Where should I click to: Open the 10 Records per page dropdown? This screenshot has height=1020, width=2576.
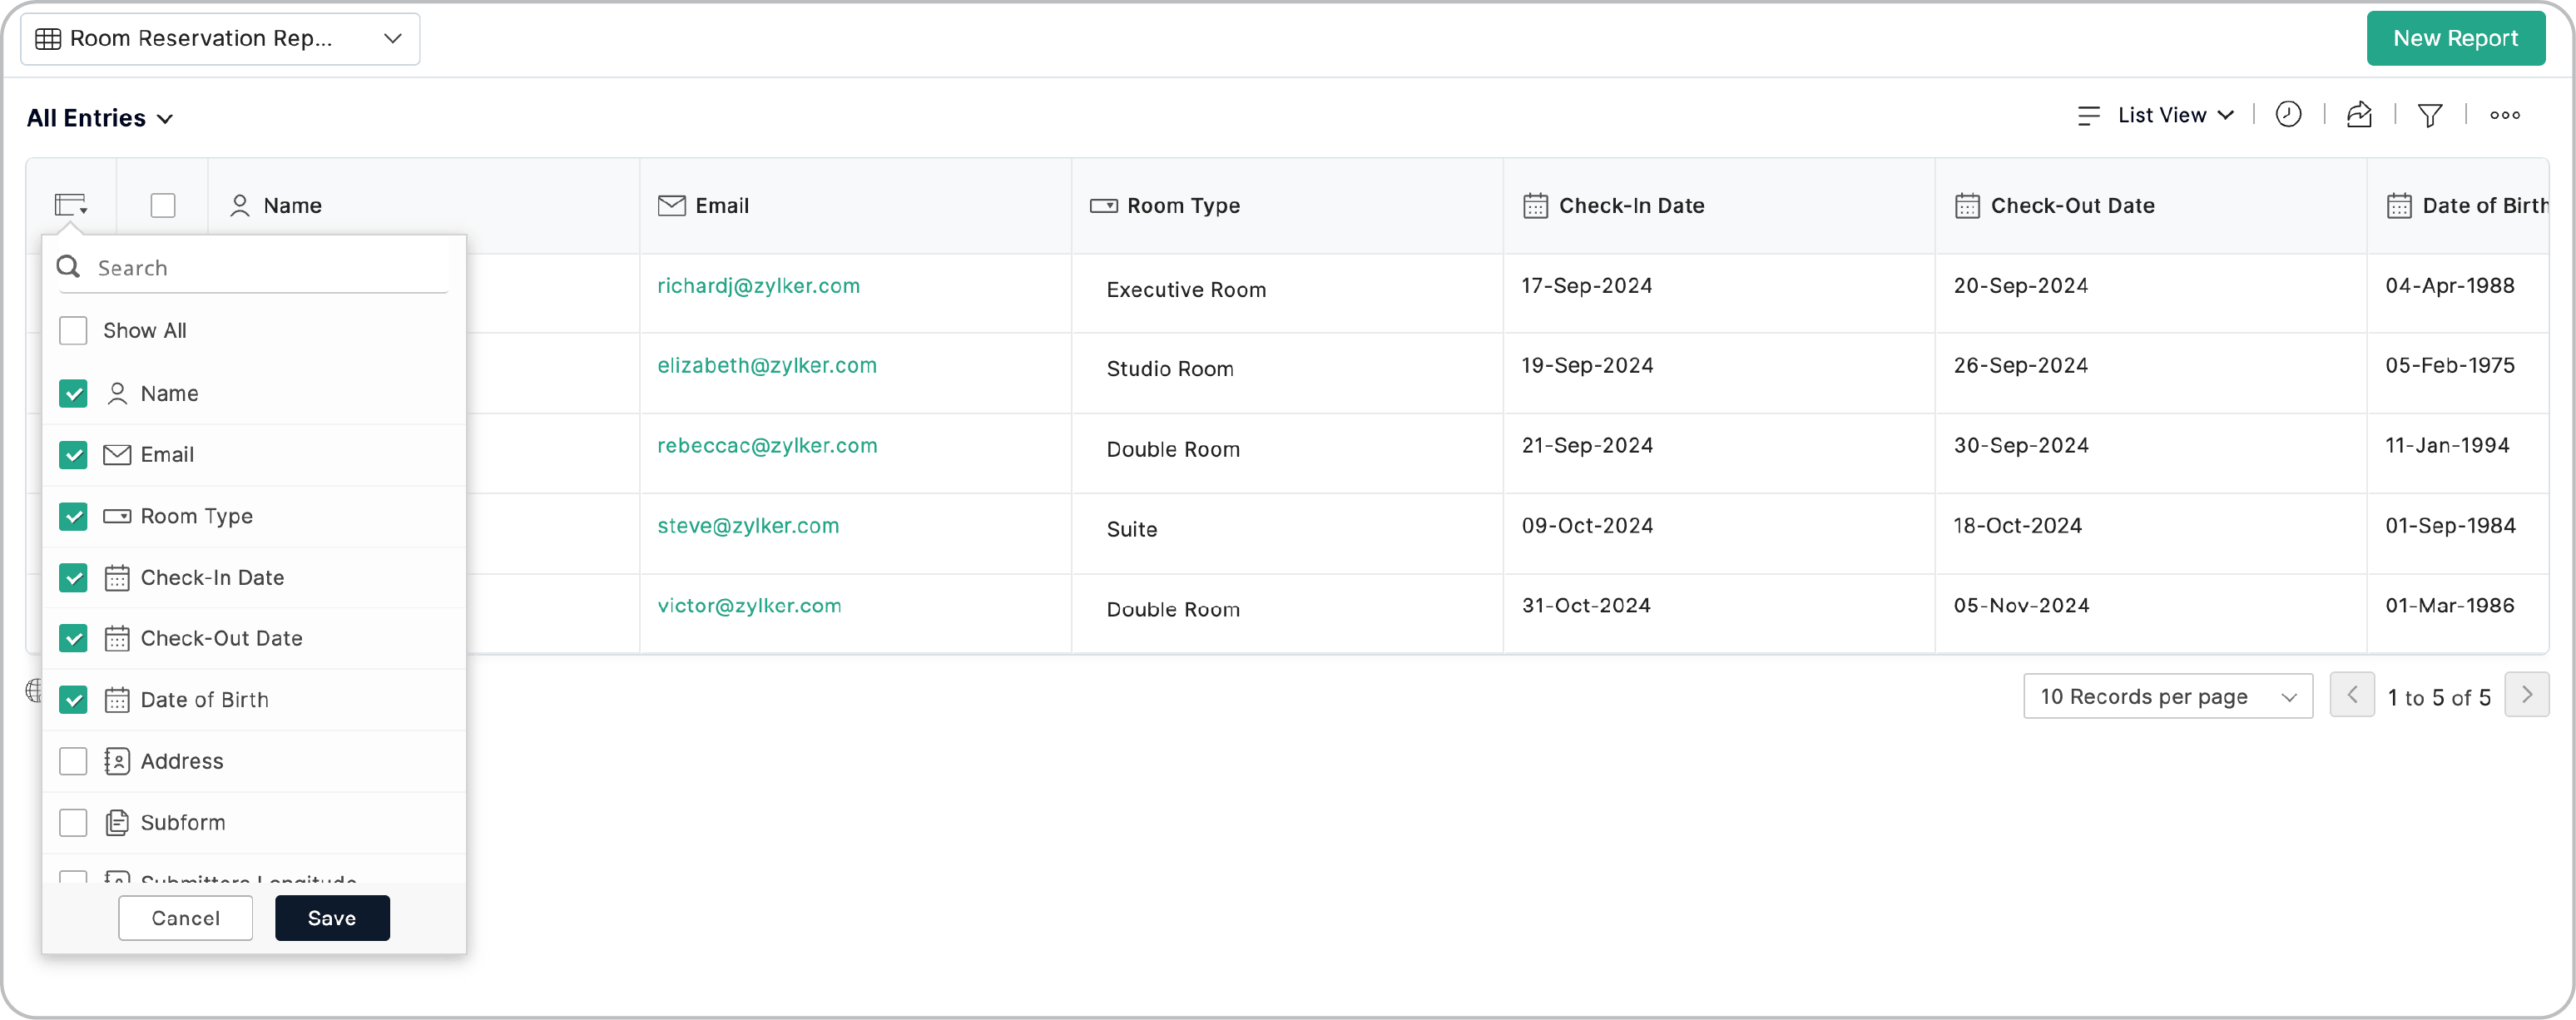point(2167,697)
